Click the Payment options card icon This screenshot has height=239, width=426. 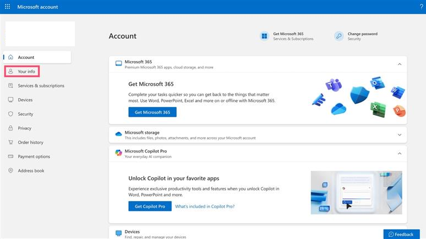[x=10, y=156]
